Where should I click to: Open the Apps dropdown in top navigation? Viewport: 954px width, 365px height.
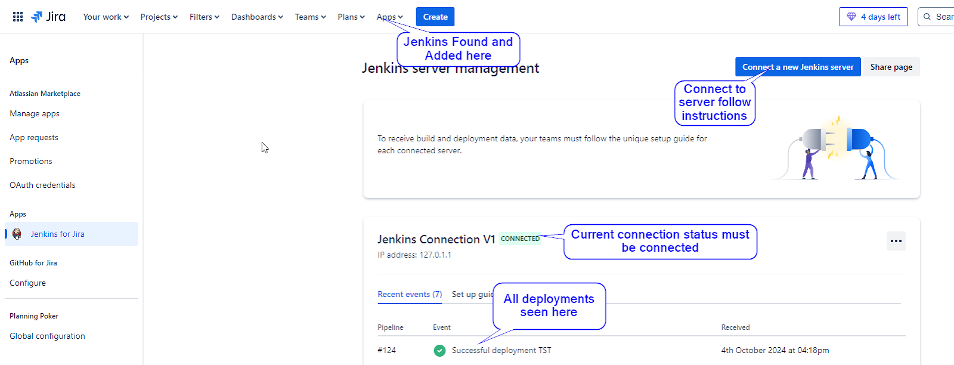coord(390,17)
